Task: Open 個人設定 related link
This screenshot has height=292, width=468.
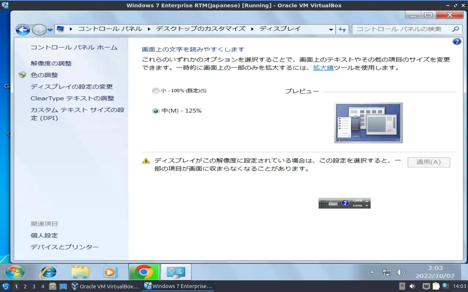Action: tap(44, 236)
